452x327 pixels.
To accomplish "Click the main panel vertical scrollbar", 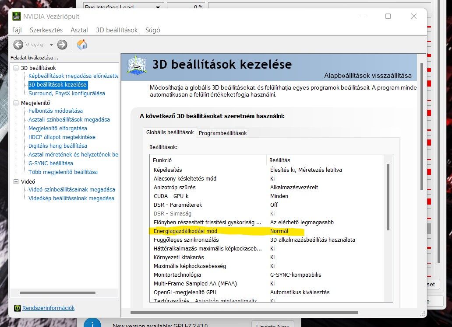I will point(422,127).
